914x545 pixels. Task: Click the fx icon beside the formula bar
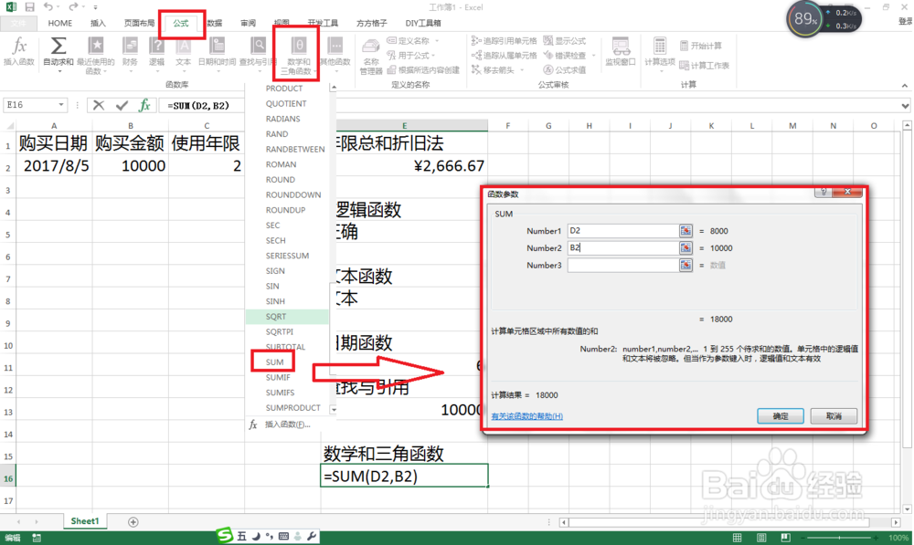tap(144, 105)
